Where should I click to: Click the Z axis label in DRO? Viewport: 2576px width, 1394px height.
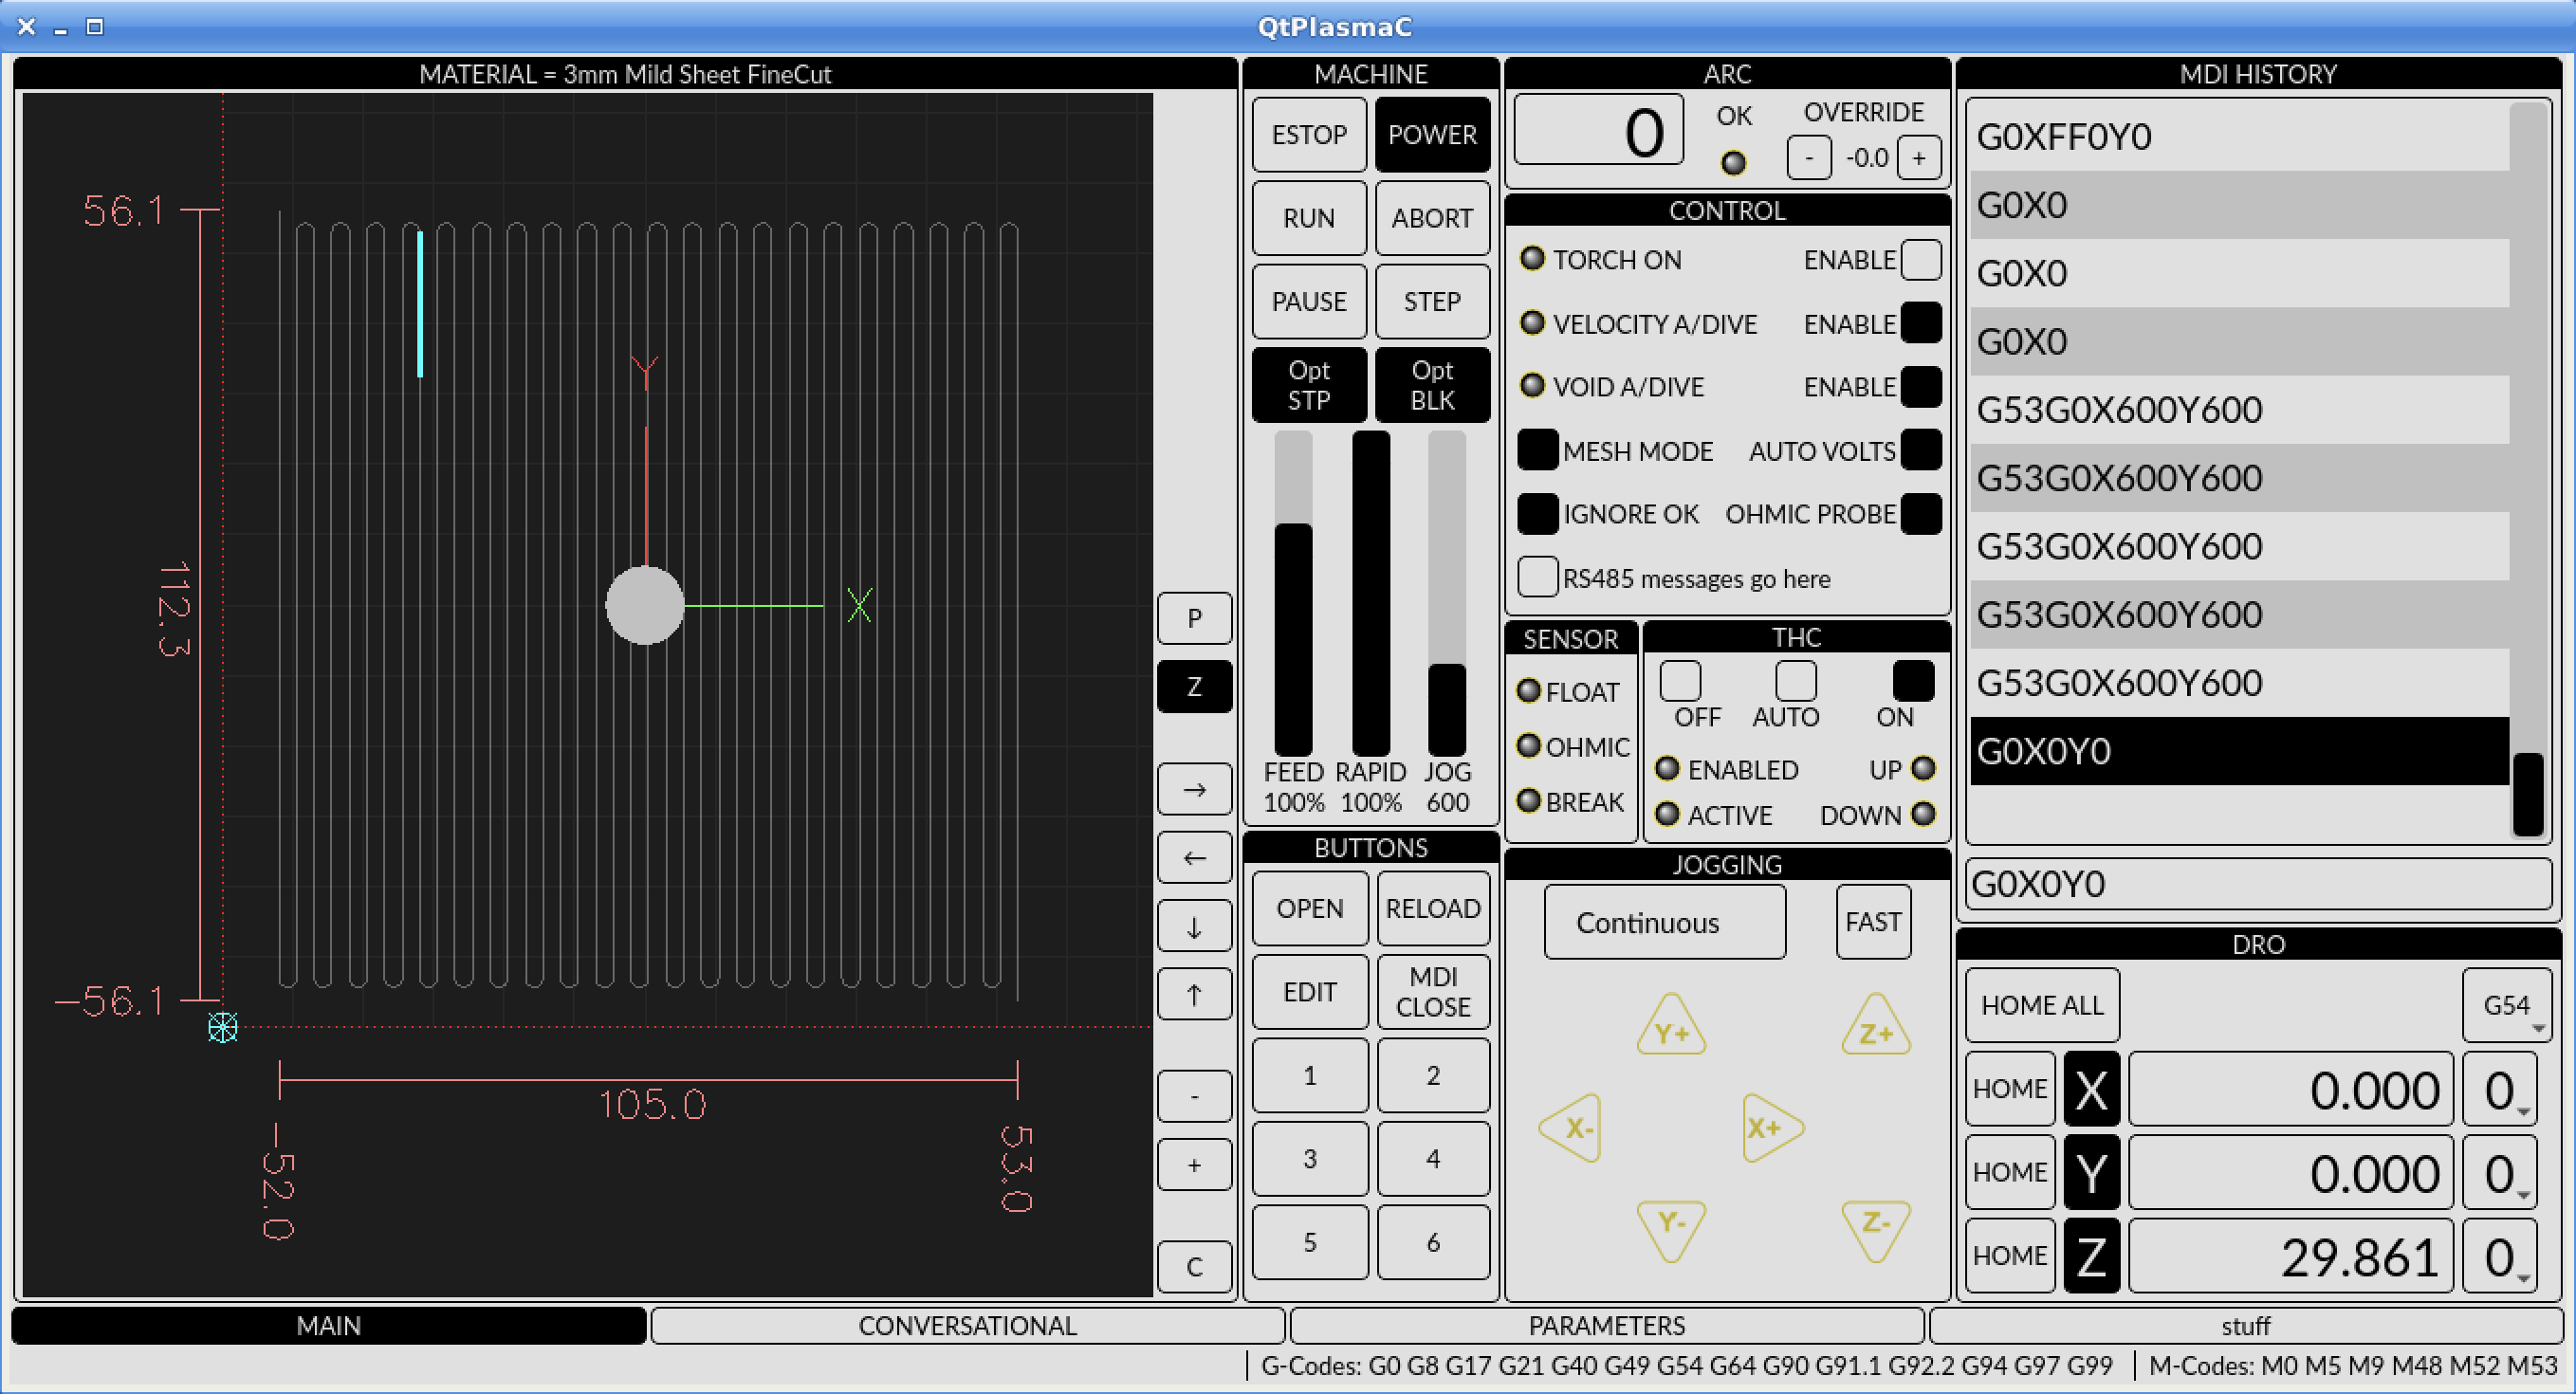click(x=2091, y=1257)
